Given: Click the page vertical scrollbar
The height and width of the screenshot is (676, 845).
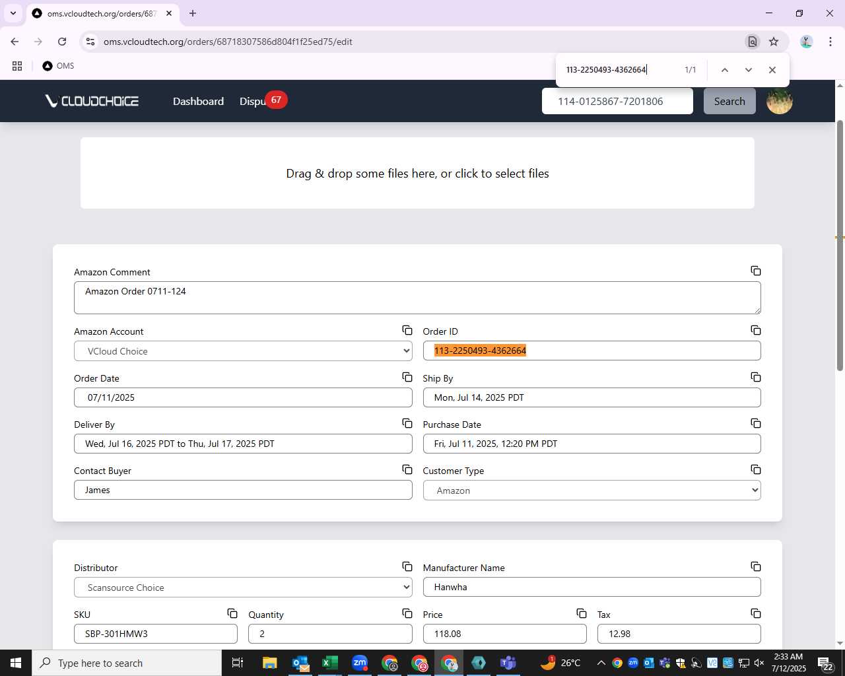Looking at the screenshot, I should [840, 246].
